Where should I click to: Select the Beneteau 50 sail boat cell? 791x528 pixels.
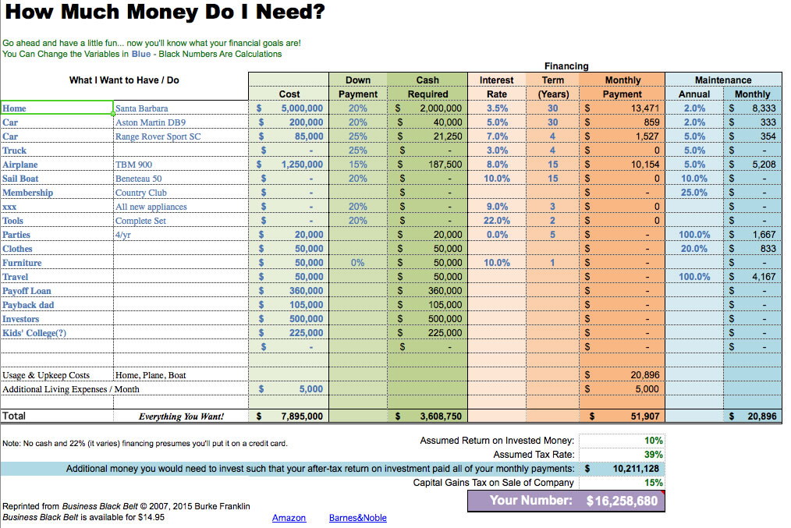[x=180, y=179]
